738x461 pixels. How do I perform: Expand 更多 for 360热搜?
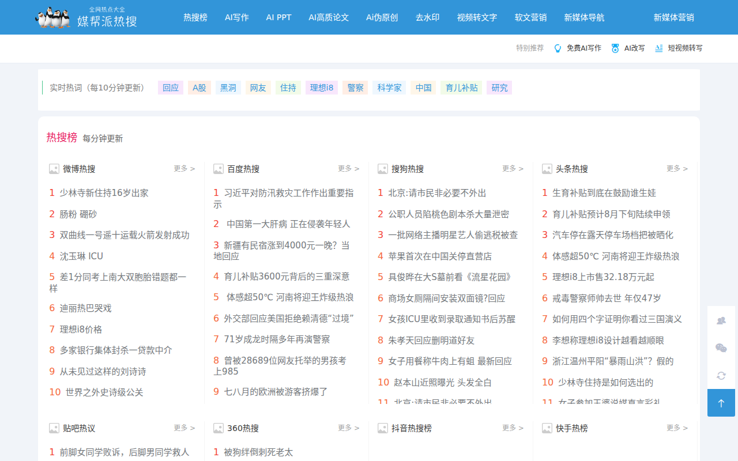point(349,428)
